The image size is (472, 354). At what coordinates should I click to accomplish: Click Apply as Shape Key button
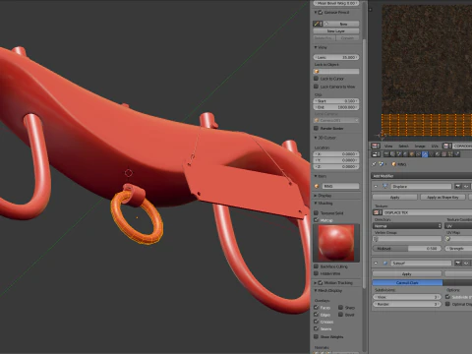pos(442,198)
